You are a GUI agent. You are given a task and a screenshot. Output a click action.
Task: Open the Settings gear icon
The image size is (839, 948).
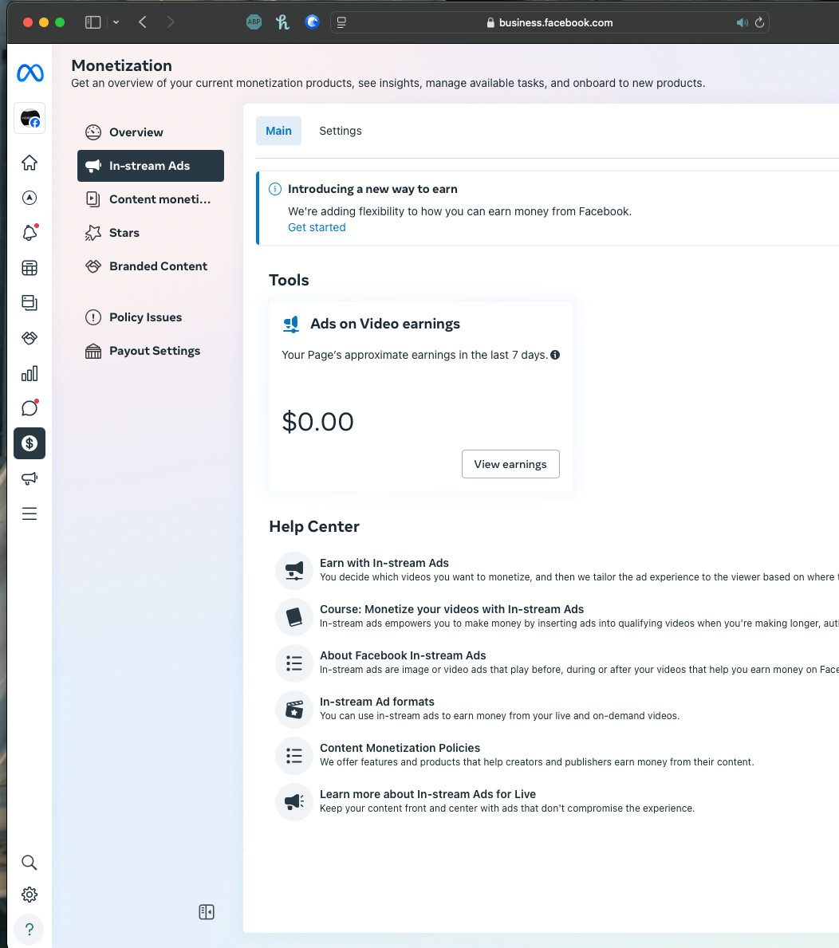(30, 895)
